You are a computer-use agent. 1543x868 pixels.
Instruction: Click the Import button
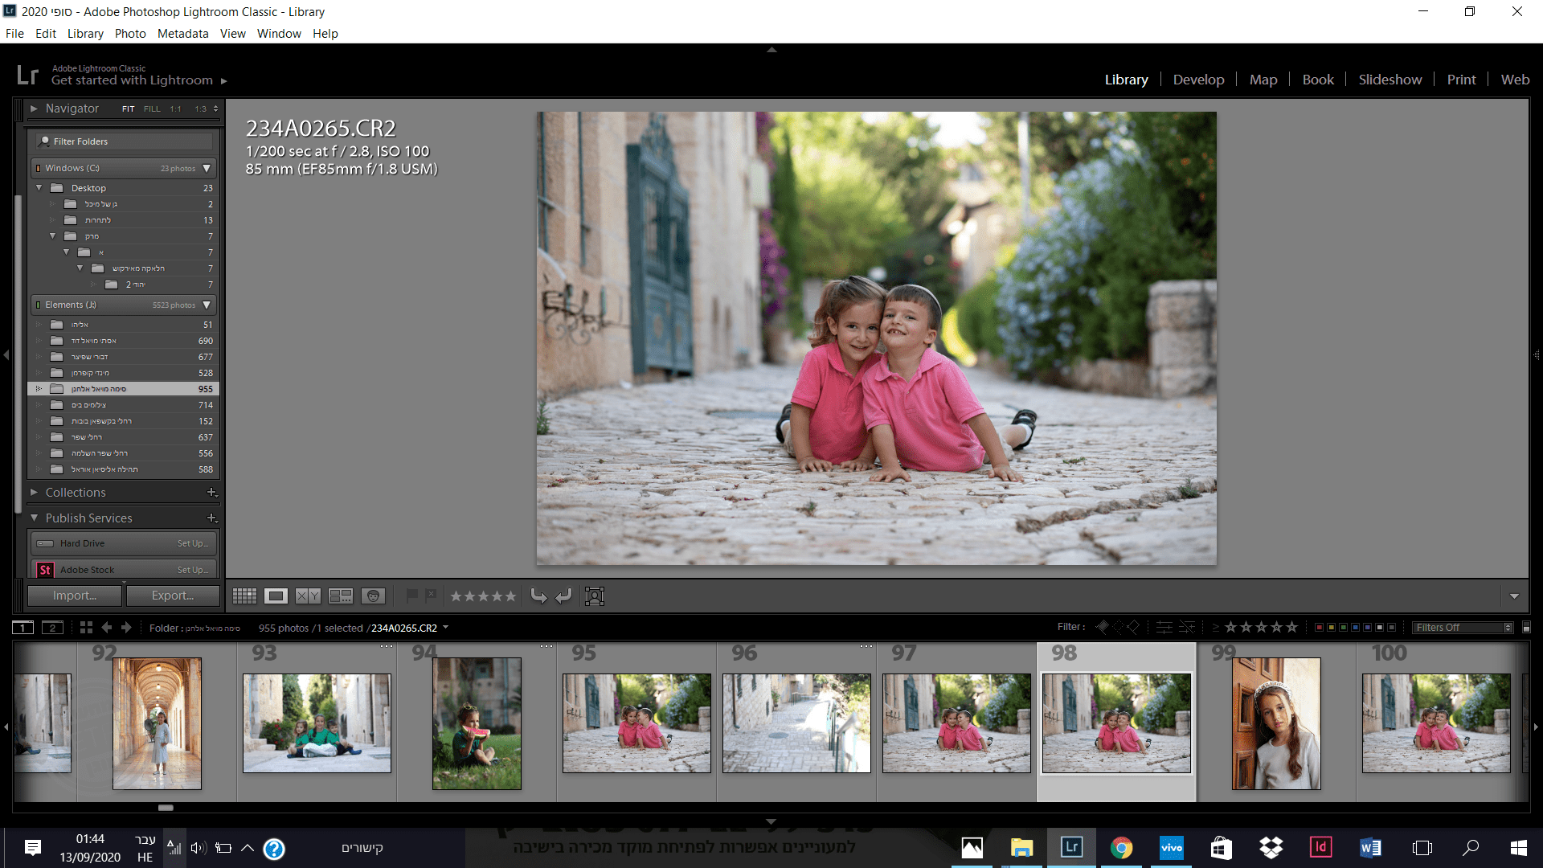point(75,596)
